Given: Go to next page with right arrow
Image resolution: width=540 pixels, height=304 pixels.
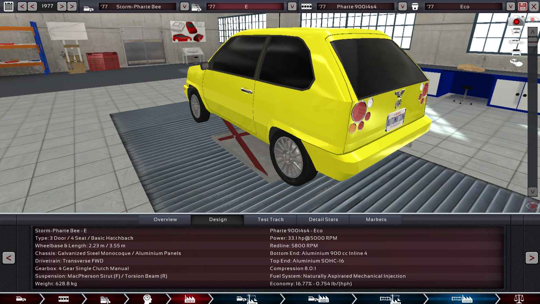Looking at the screenshot, I should coord(532,258).
